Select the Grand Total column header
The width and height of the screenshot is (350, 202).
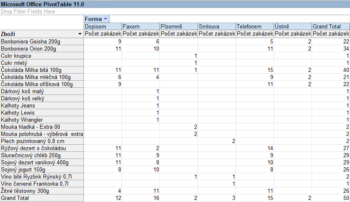331,26
